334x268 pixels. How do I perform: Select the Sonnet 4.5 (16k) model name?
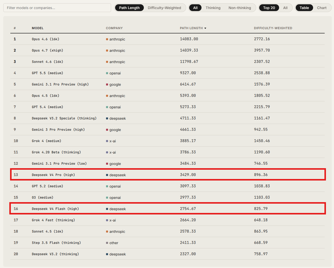point(47,231)
